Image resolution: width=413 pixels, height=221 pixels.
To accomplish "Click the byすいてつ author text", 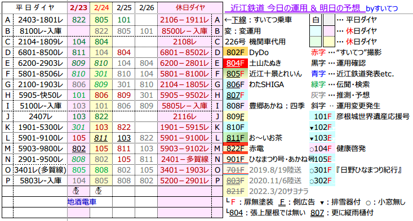I will [x=381, y=8].
